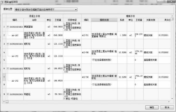Click the dialog title bar icon

pos(2,2)
